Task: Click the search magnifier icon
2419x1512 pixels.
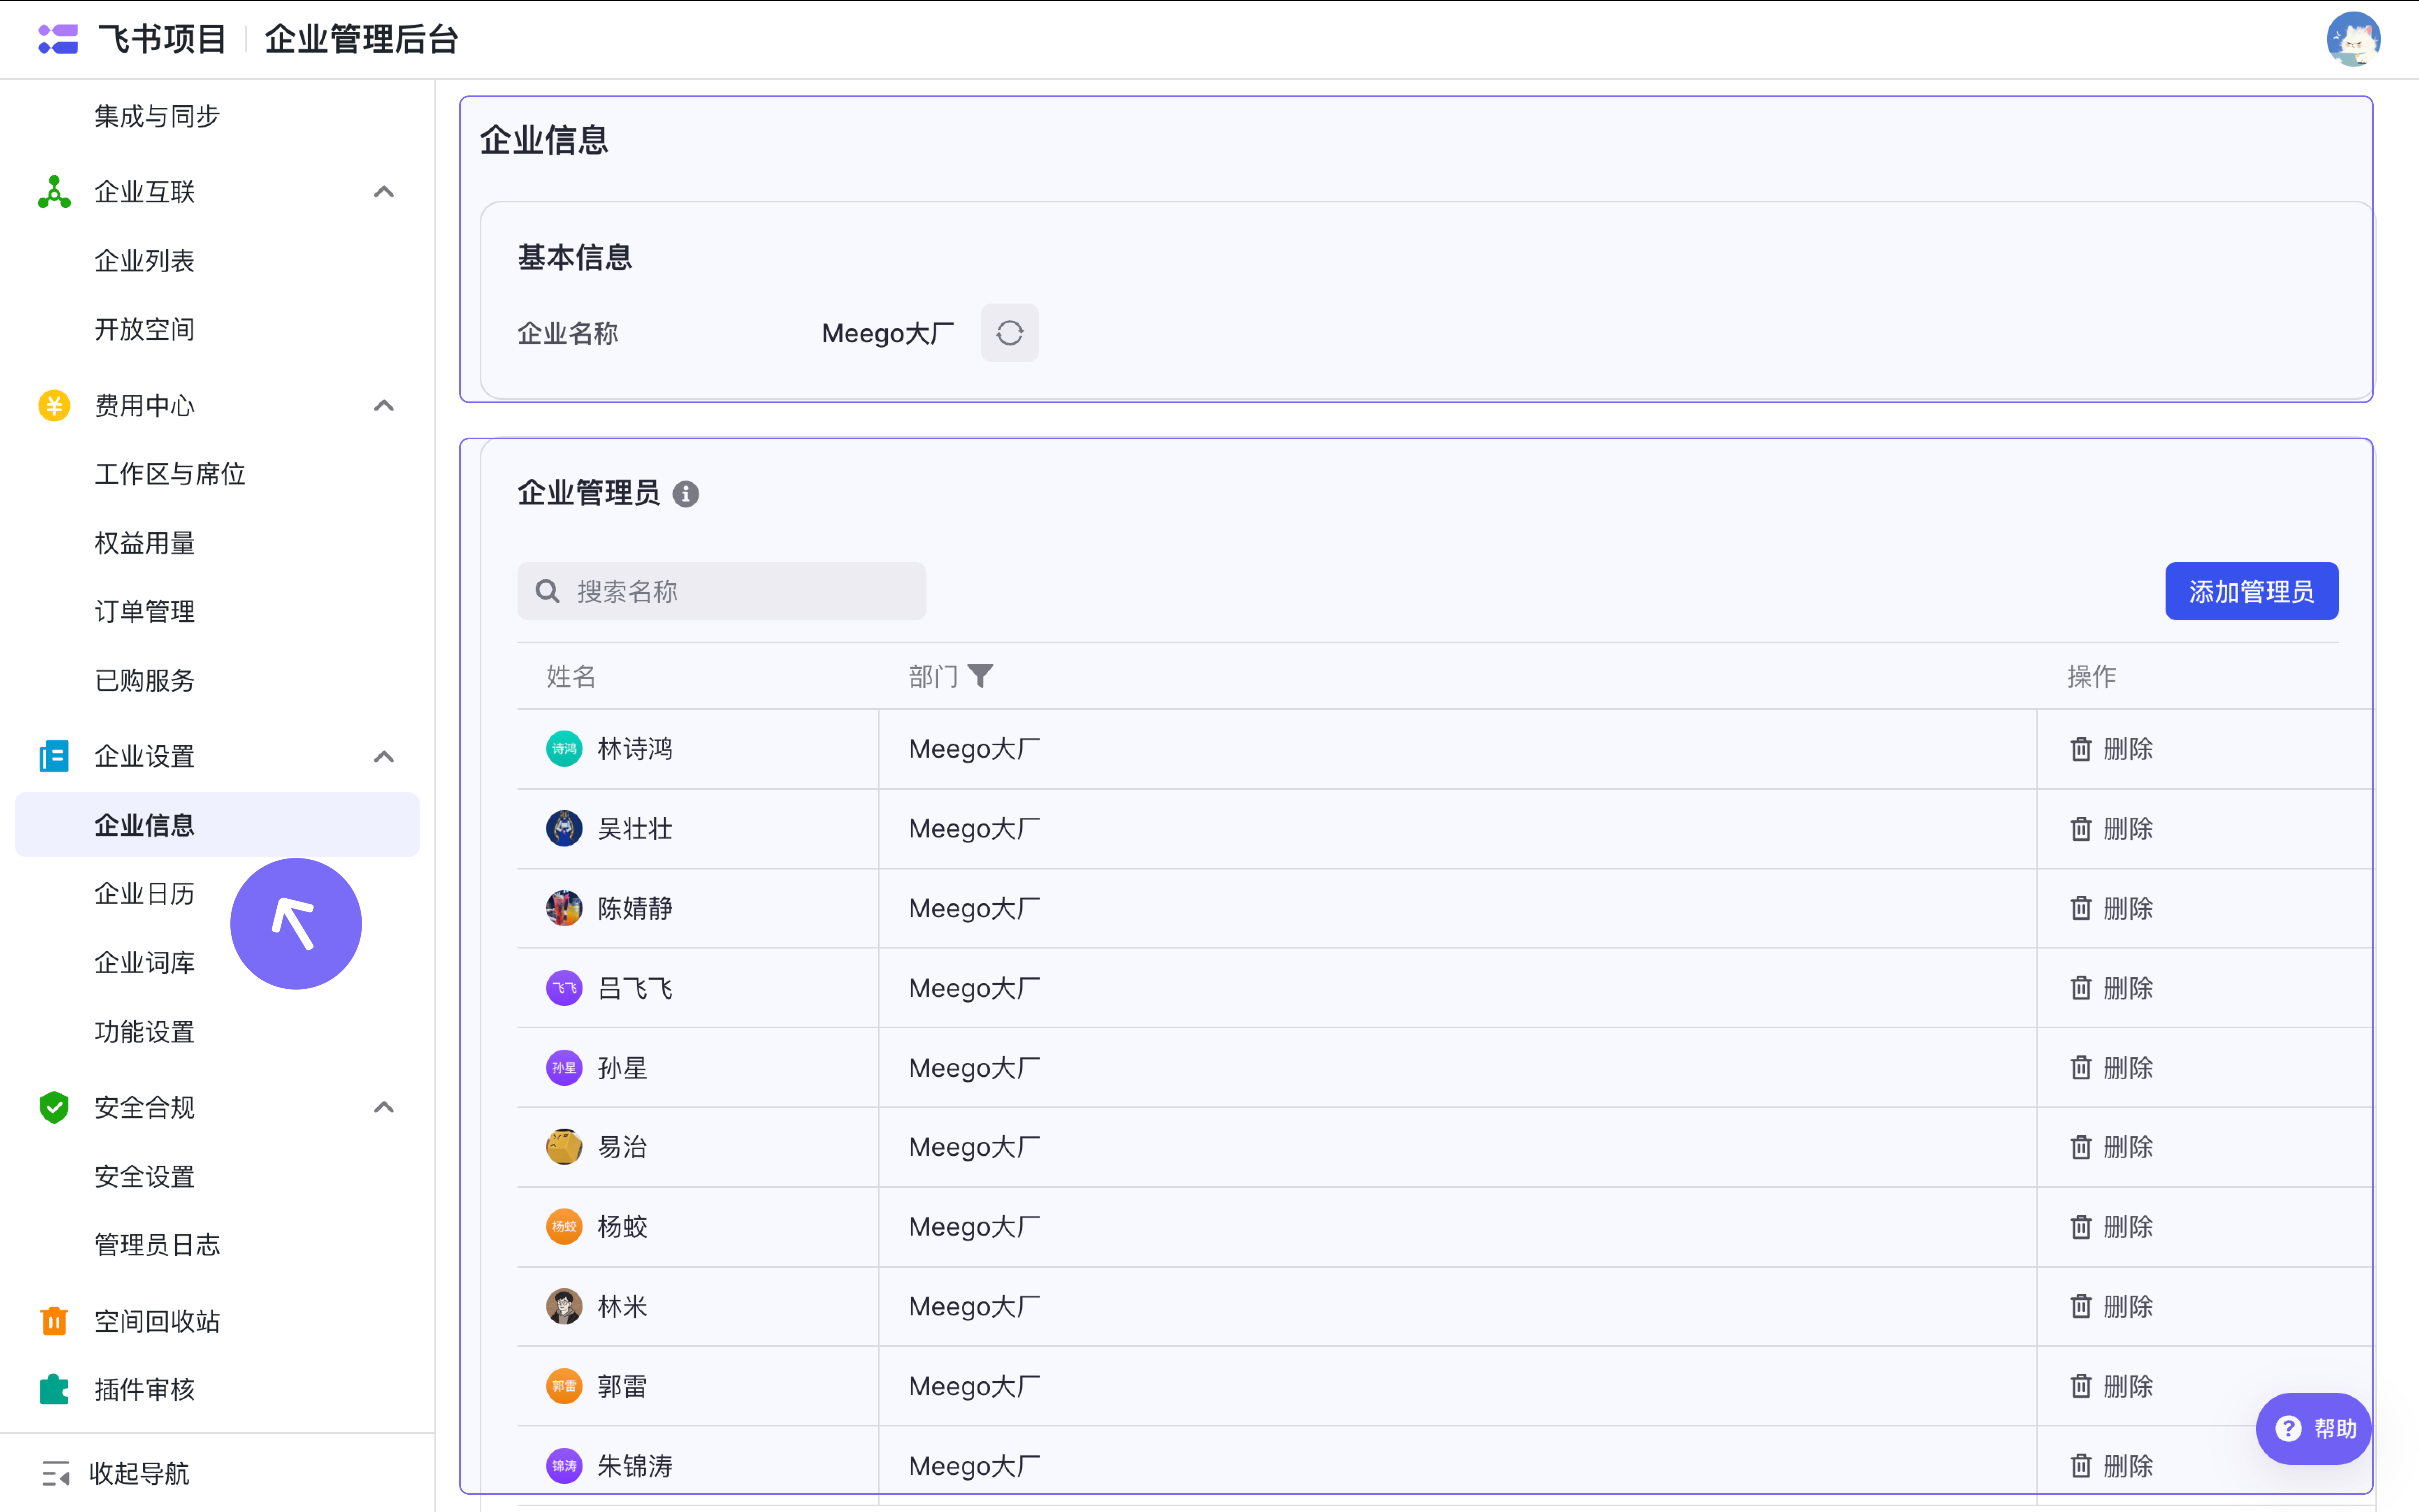Action: pyautogui.click(x=547, y=591)
